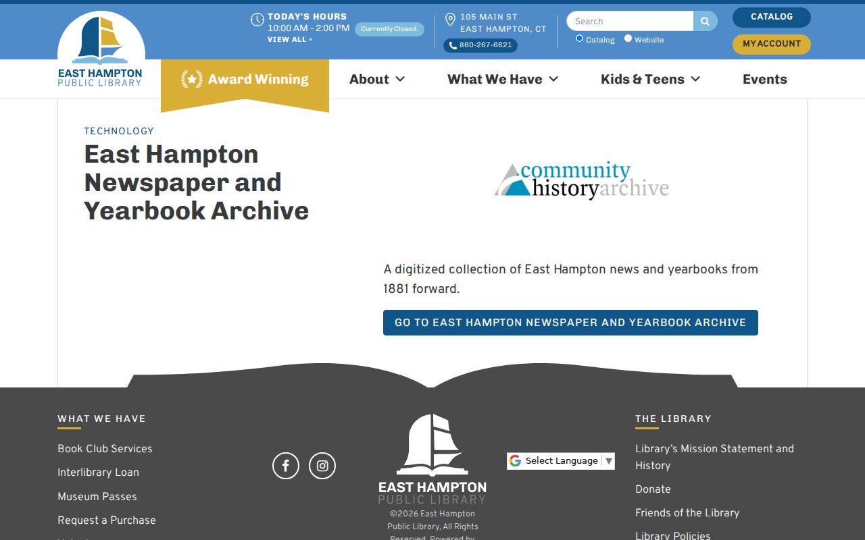
Task: Click the white footer ship logo
Action: [x=432, y=459]
